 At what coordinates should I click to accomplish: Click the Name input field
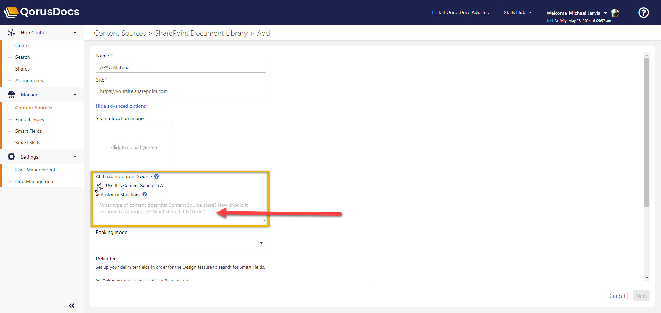click(181, 67)
